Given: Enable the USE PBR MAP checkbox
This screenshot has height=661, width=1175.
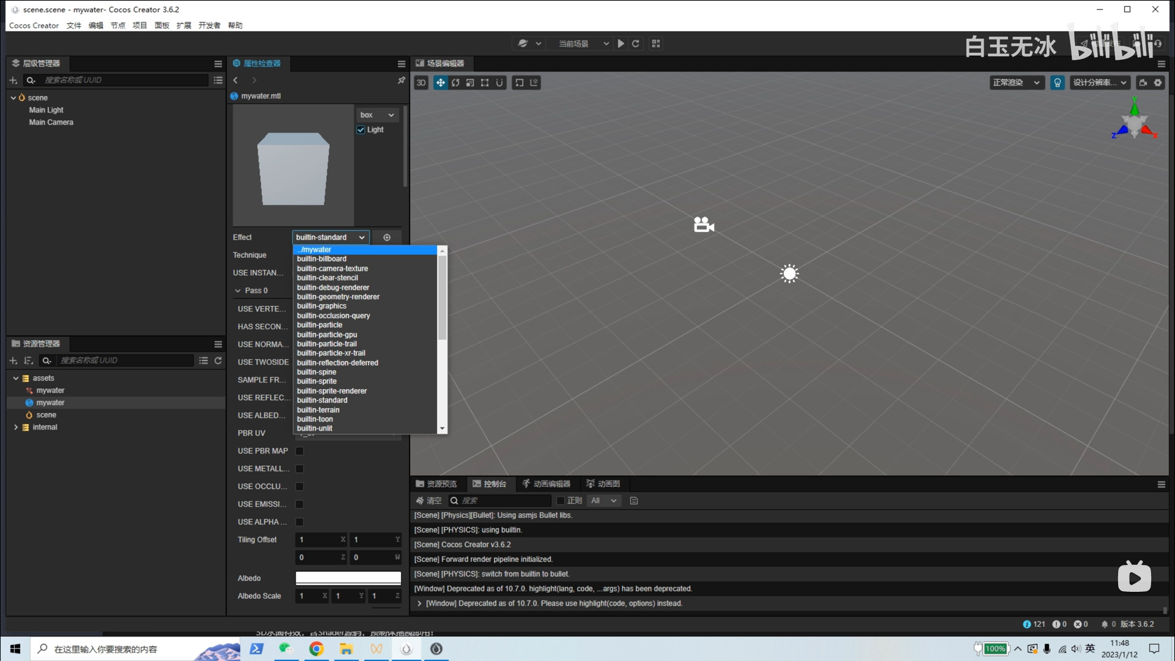Looking at the screenshot, I should (299, 451).
